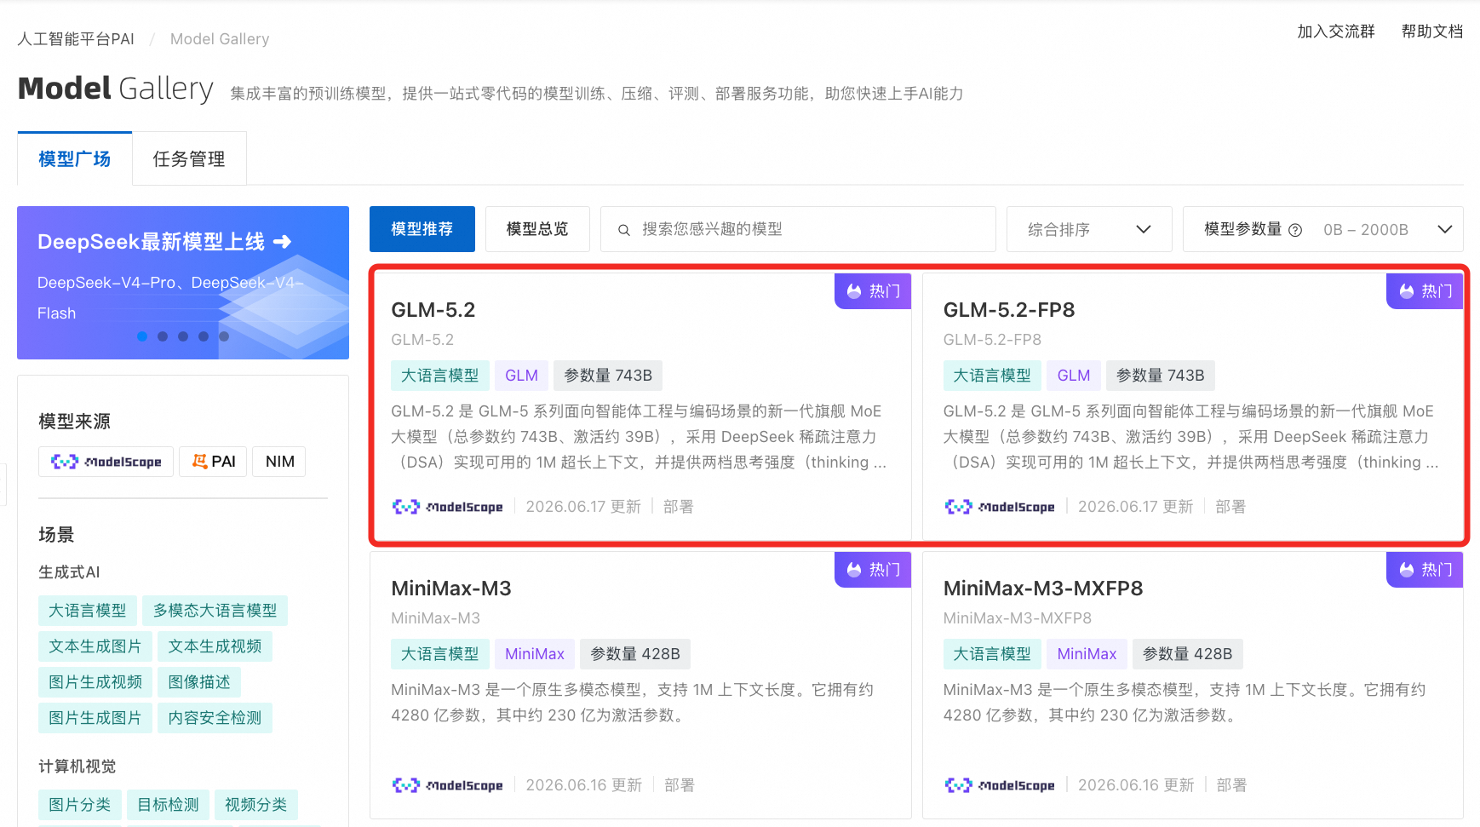Focus the 搜索您感兴趣的模型 search field

coord(798,229)
